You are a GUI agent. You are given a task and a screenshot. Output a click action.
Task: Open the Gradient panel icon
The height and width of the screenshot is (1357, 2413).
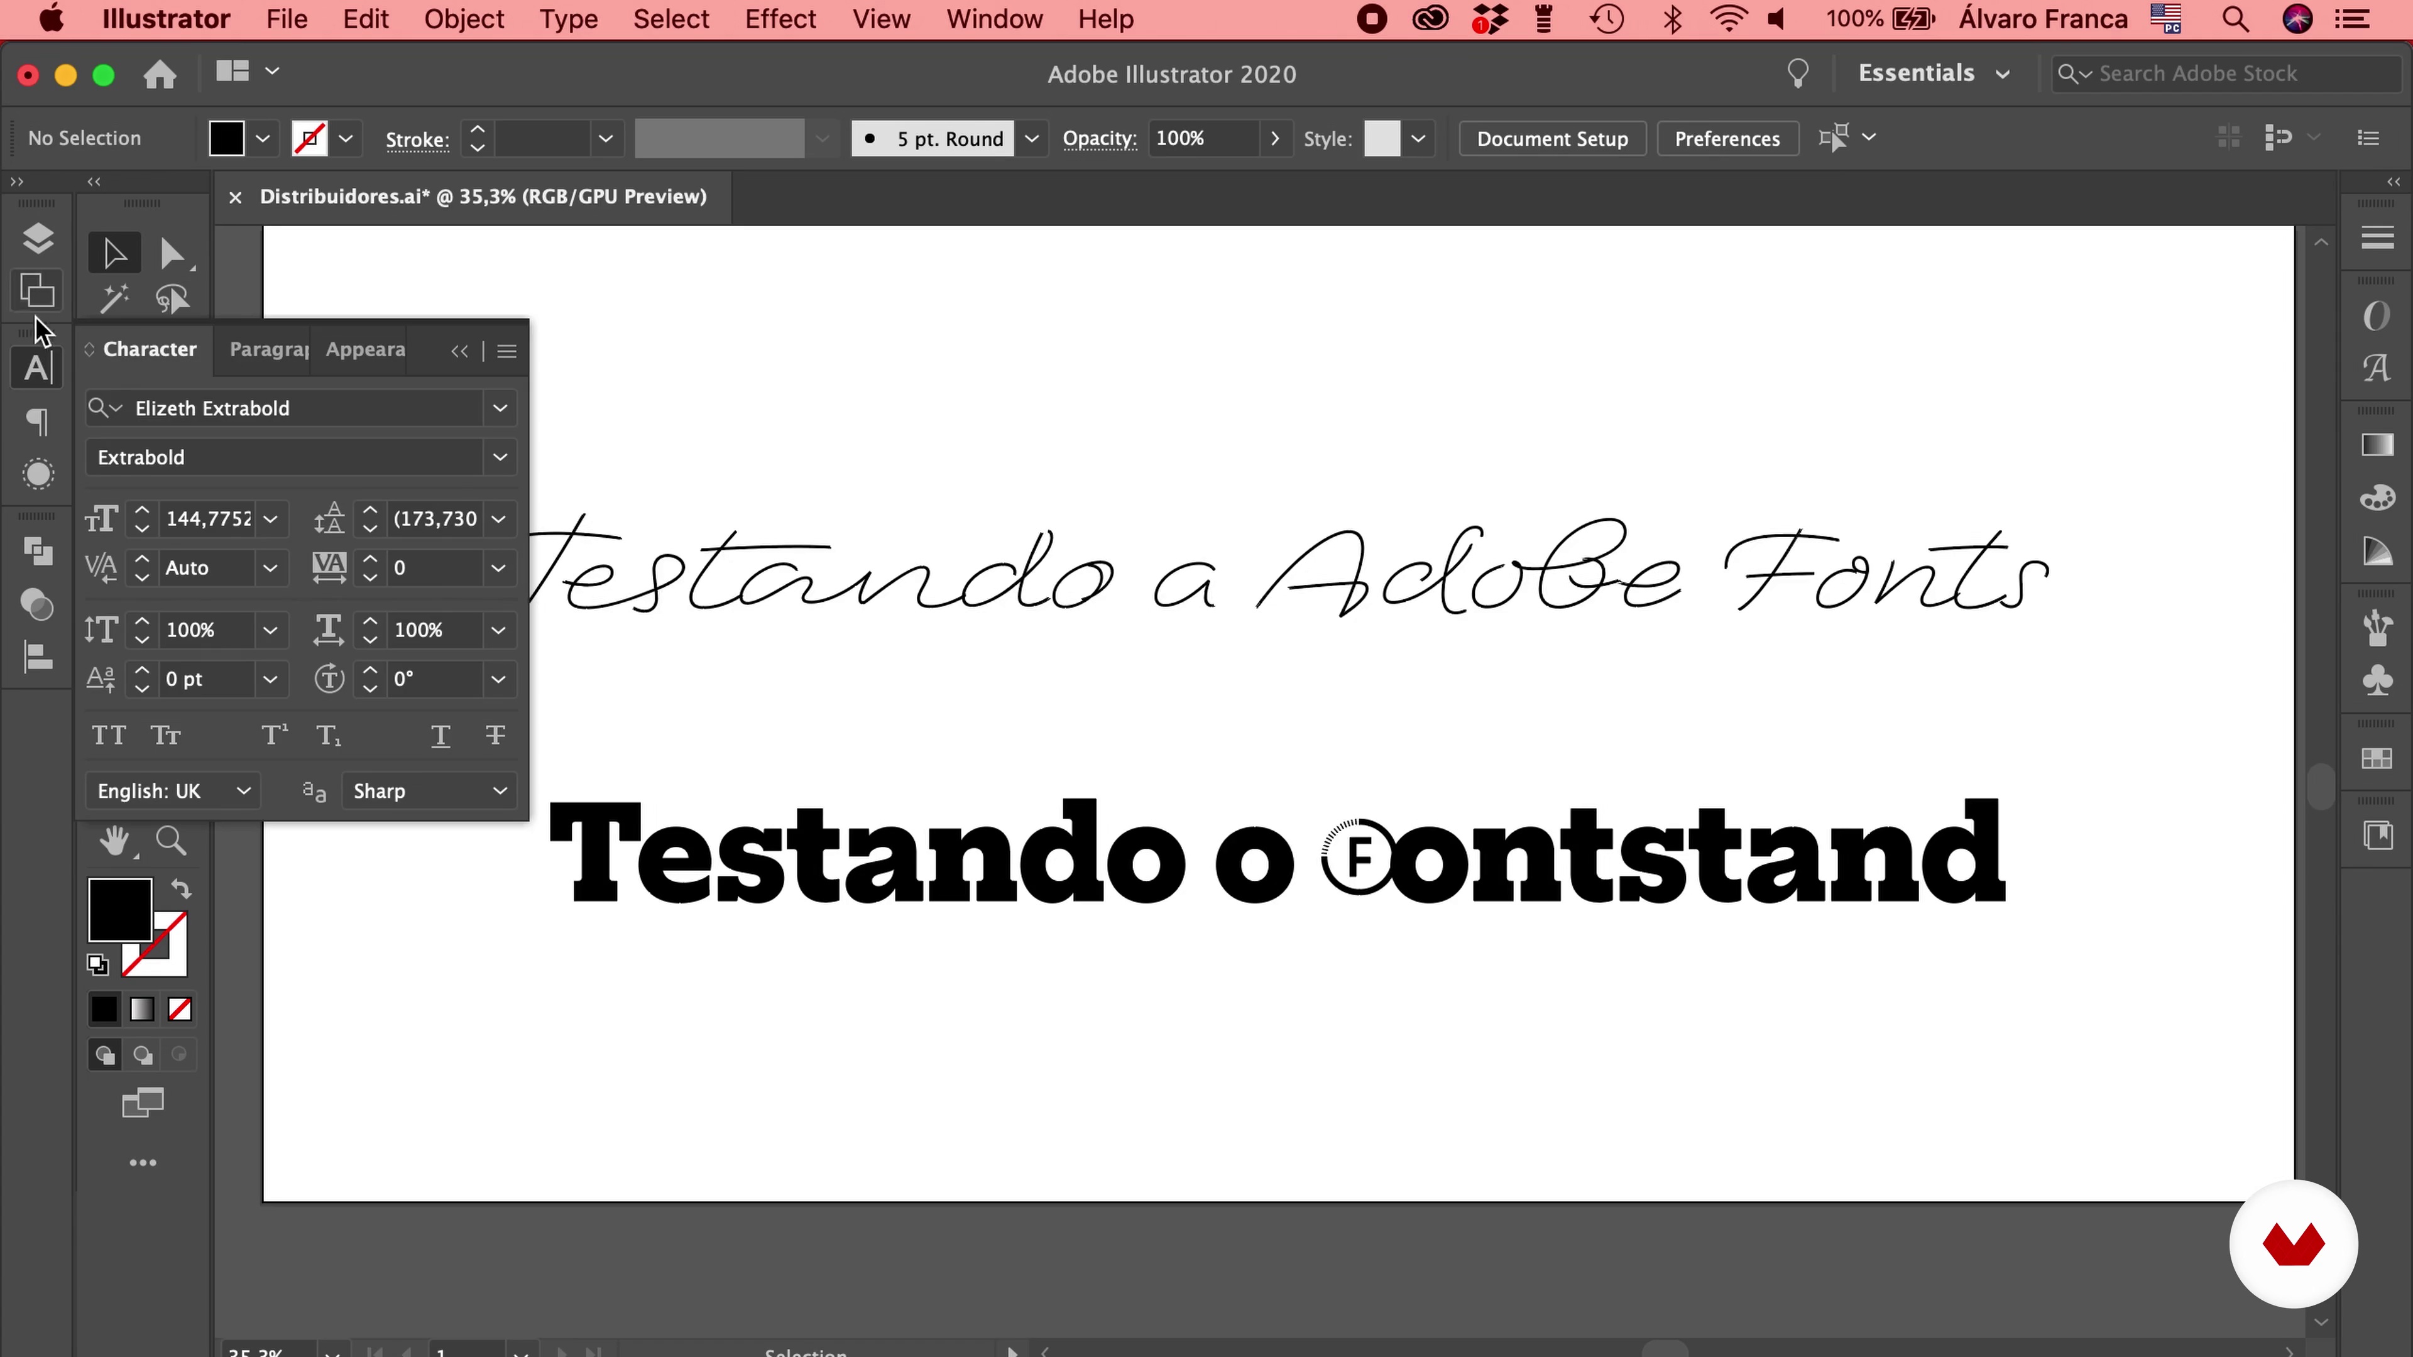pyautogui.click(x=2377, y=445)
